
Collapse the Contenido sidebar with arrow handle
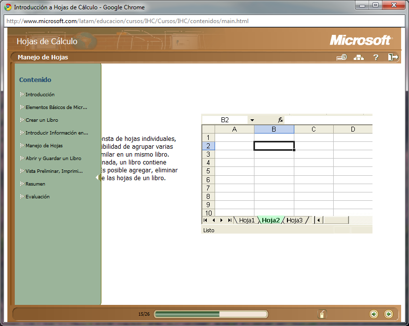(98, 177)
